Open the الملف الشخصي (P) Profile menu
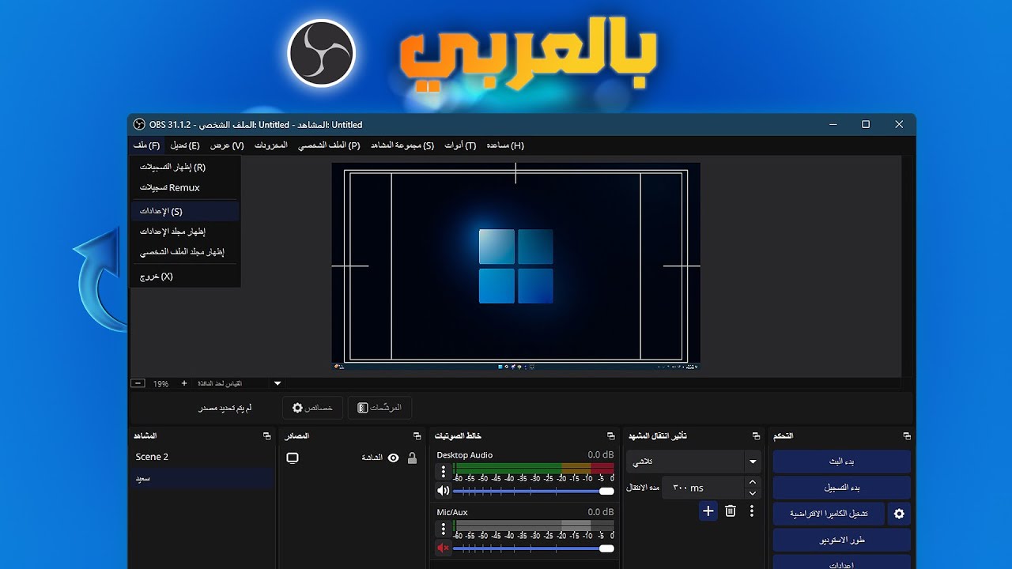Image resolution: width=1012 pixels, height=569 pixels. tap(329, 145)
